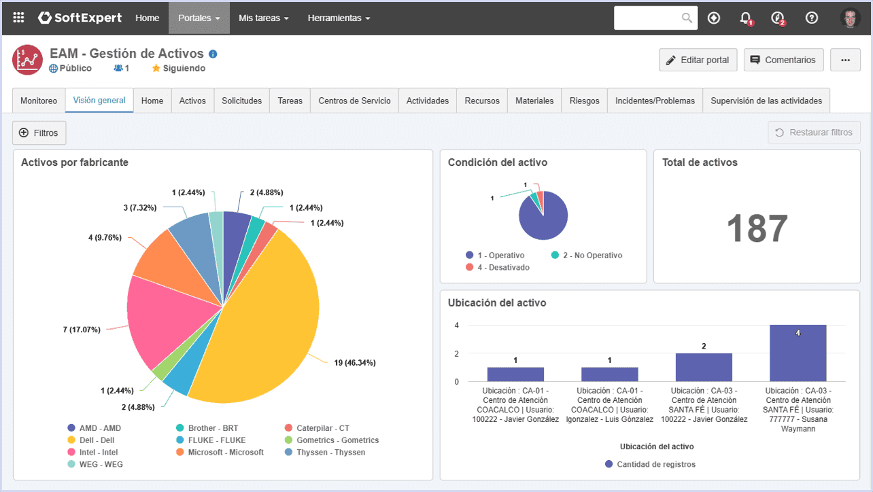Open the Centros de Servicio tab
The image size is (873, 492).
(354, 101)
